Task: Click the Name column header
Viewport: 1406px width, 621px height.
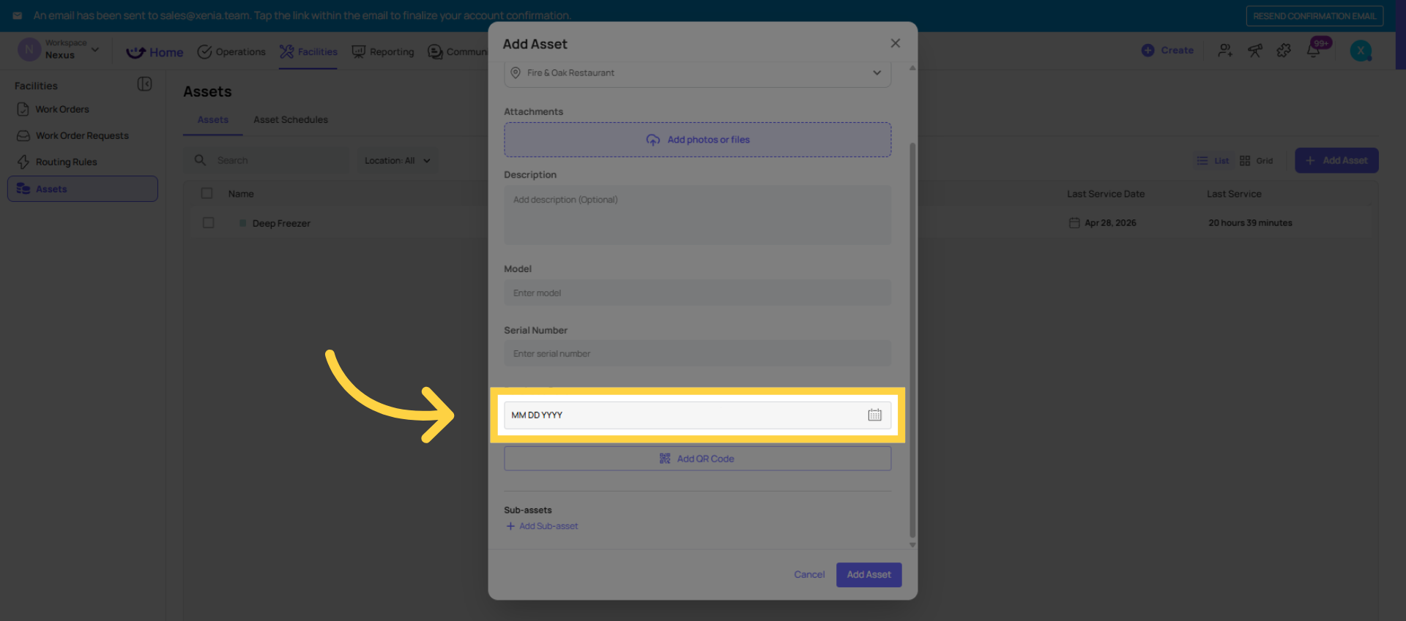Action: 241,194
